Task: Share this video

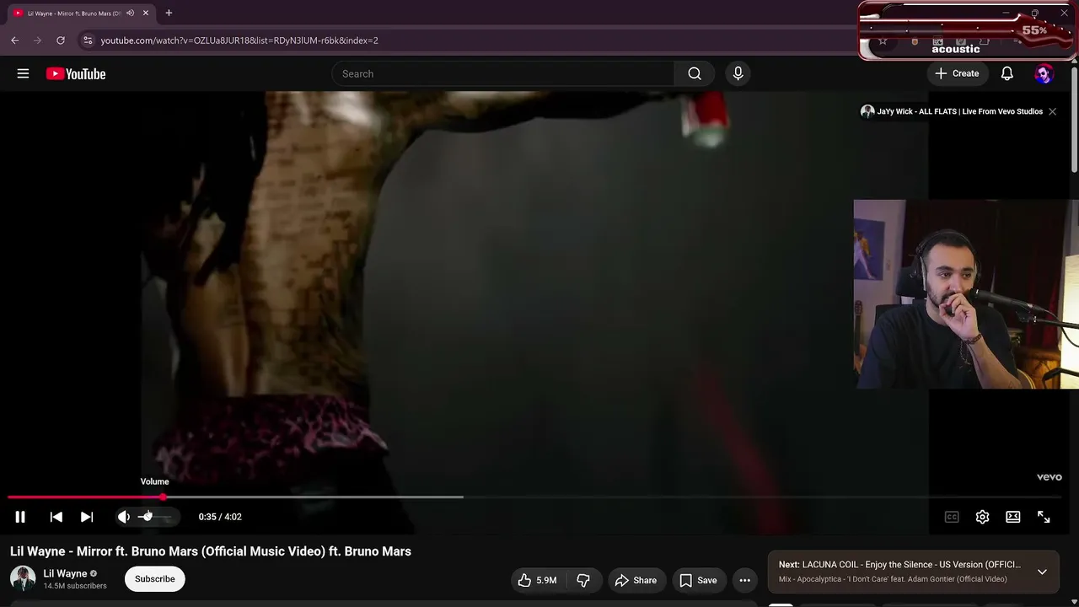Action: [x=636, y=580]
